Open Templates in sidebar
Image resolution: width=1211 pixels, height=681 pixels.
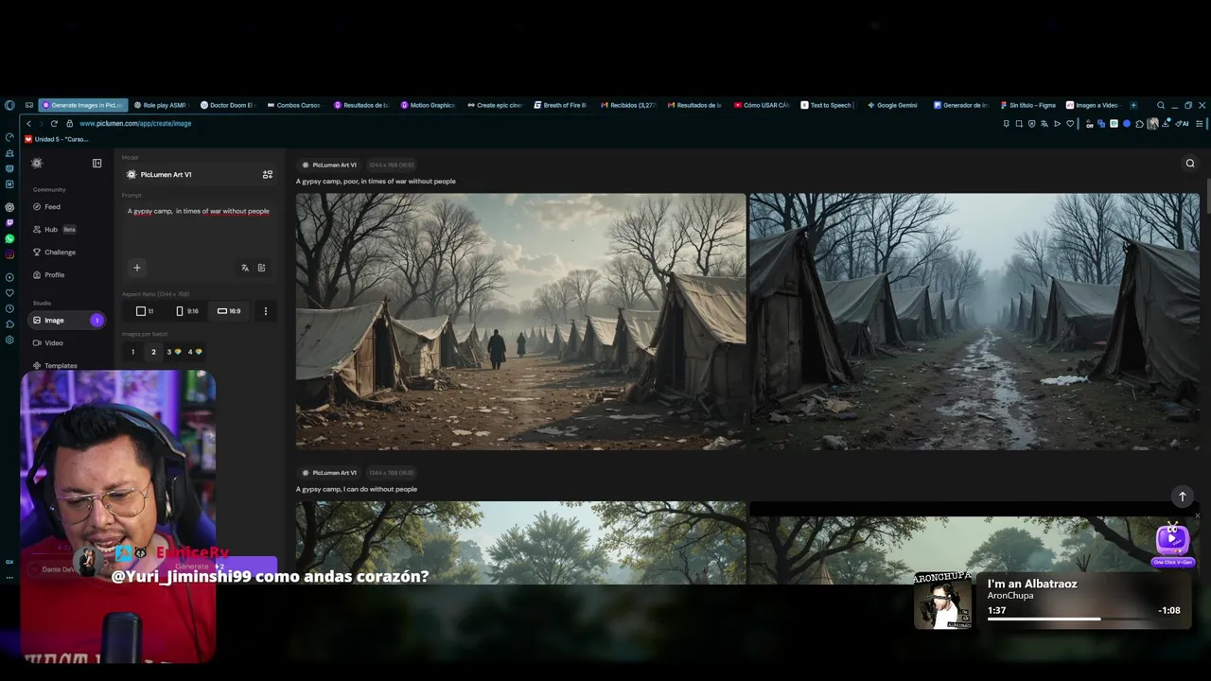coord(55,365)
